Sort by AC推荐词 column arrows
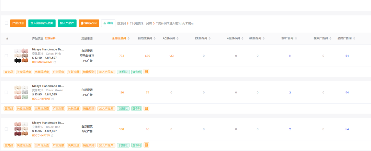 pyautogui.click(x=178, y=38)
